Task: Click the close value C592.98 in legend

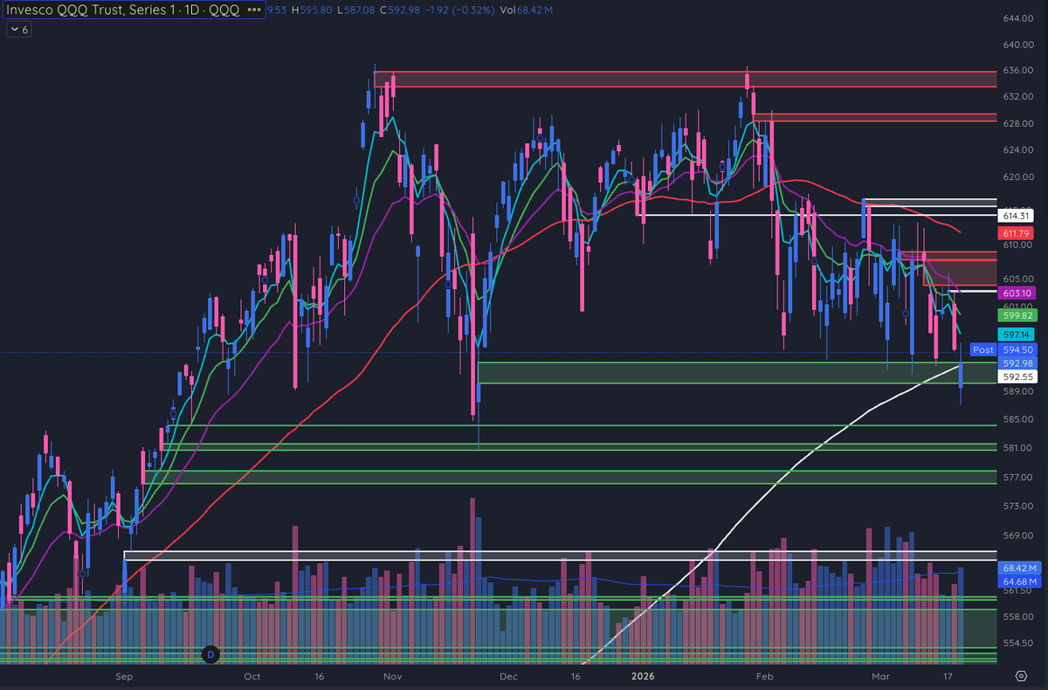Action: point(401,10)
